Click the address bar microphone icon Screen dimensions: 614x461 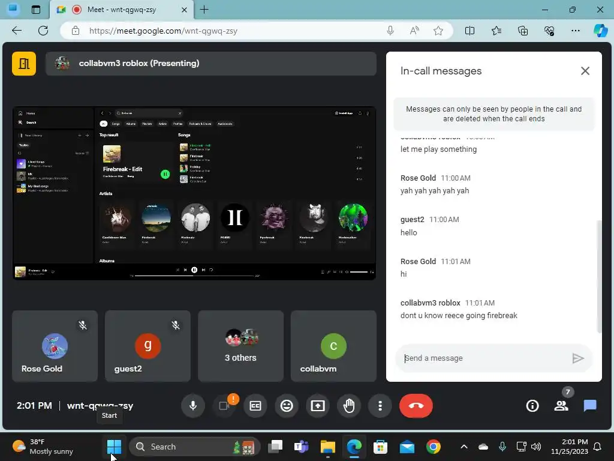[390, 31]
